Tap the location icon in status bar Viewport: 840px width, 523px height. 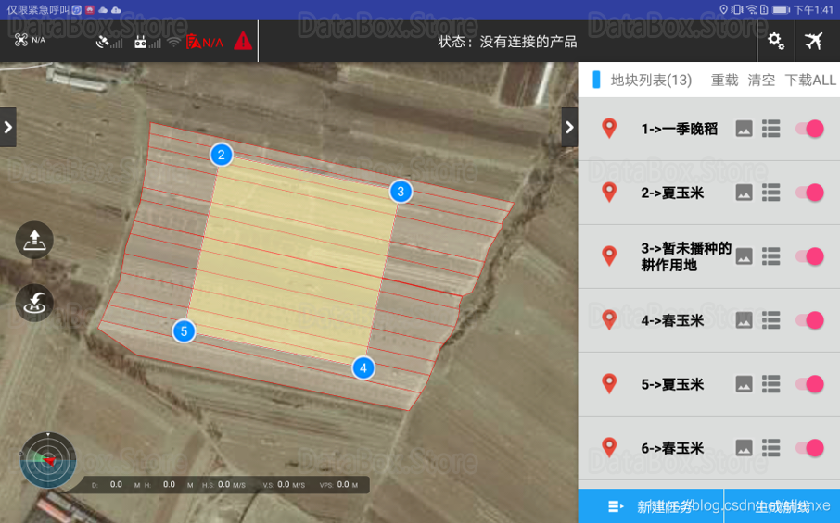tap(724, 9)
